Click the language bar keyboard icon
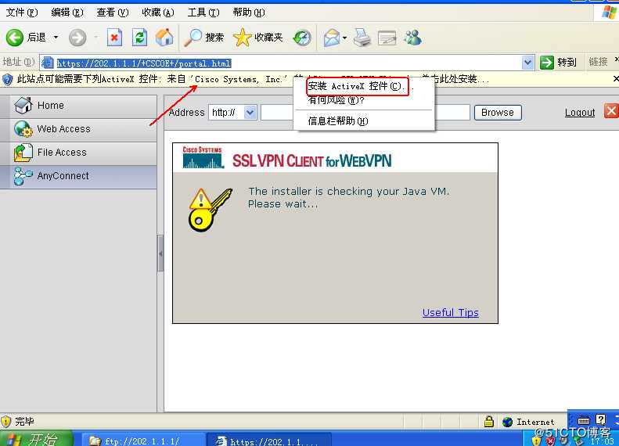 point(584,419)
